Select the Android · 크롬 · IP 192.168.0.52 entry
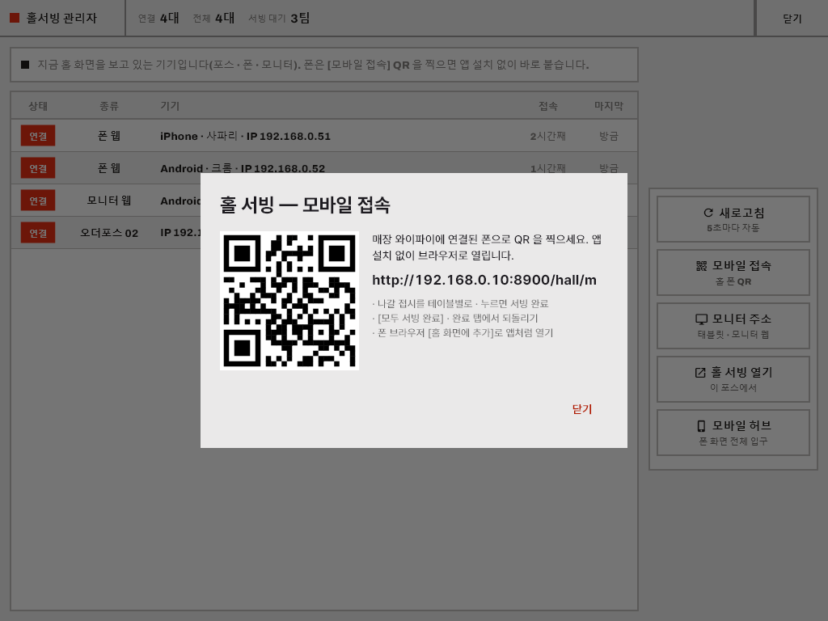Viewport: 828px width, 621px height. pyautogui.click(x=243, y=168)
